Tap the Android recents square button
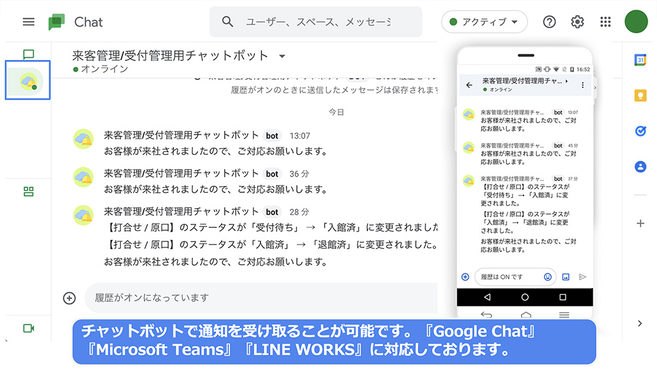 563,297
